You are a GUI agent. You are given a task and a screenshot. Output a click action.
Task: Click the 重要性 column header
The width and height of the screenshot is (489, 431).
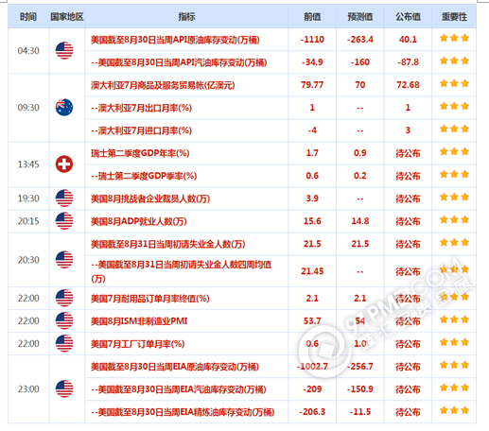point(454,16)
